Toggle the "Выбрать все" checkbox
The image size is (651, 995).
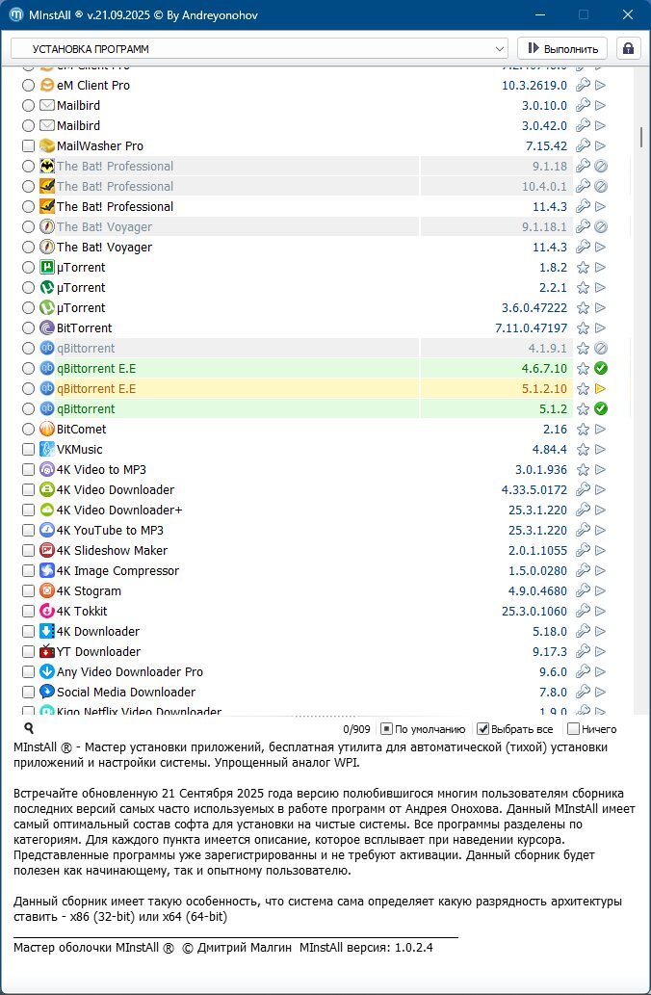point(483,729)
